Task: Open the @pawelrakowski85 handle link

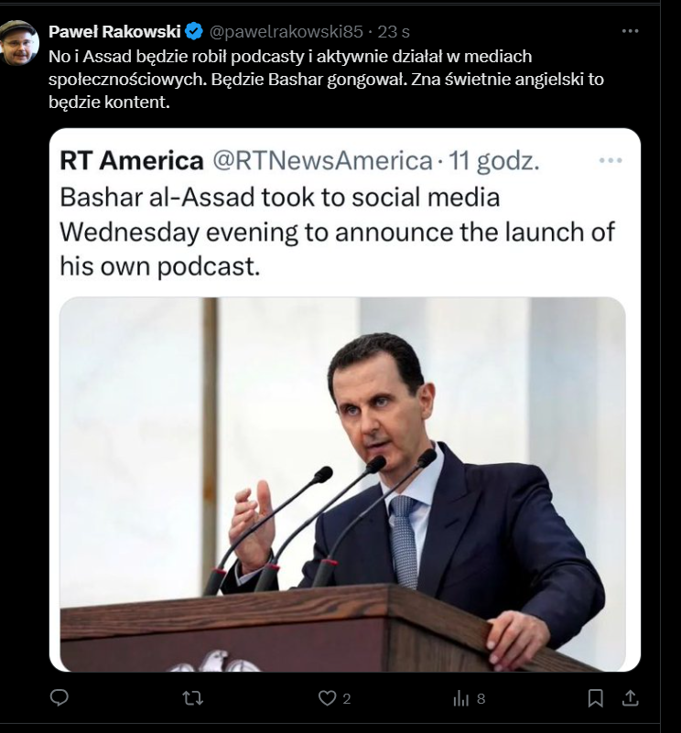Action: point(286,33)
